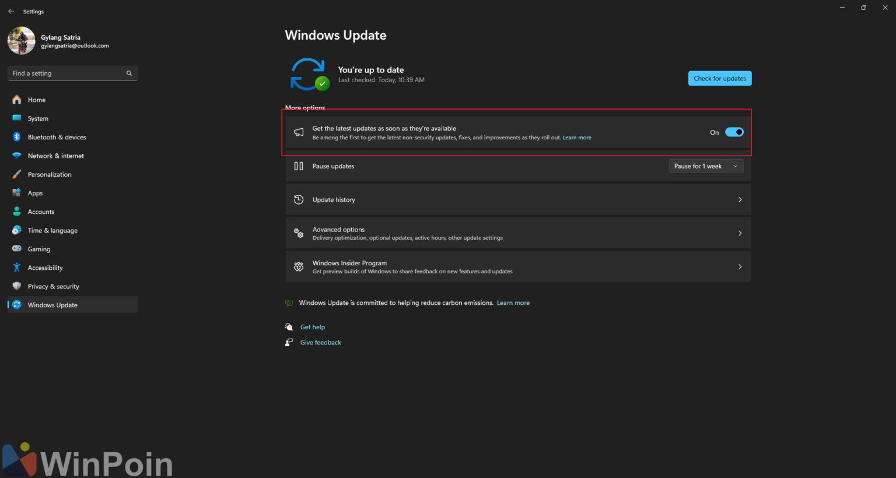
Task: Click the Give feedback icon
Action: (289, 342)
